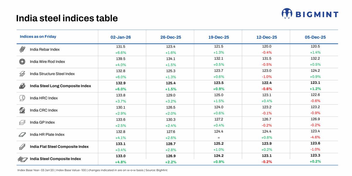Click the India HR Plate Index icon

click(22, 135)
